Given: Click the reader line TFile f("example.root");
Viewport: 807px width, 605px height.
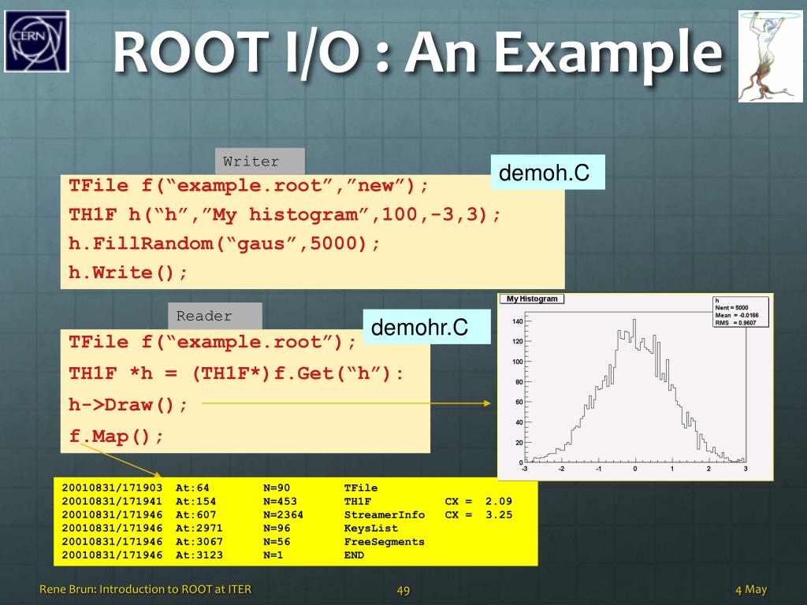Looking at the screenshot, I should click(212, 342).
